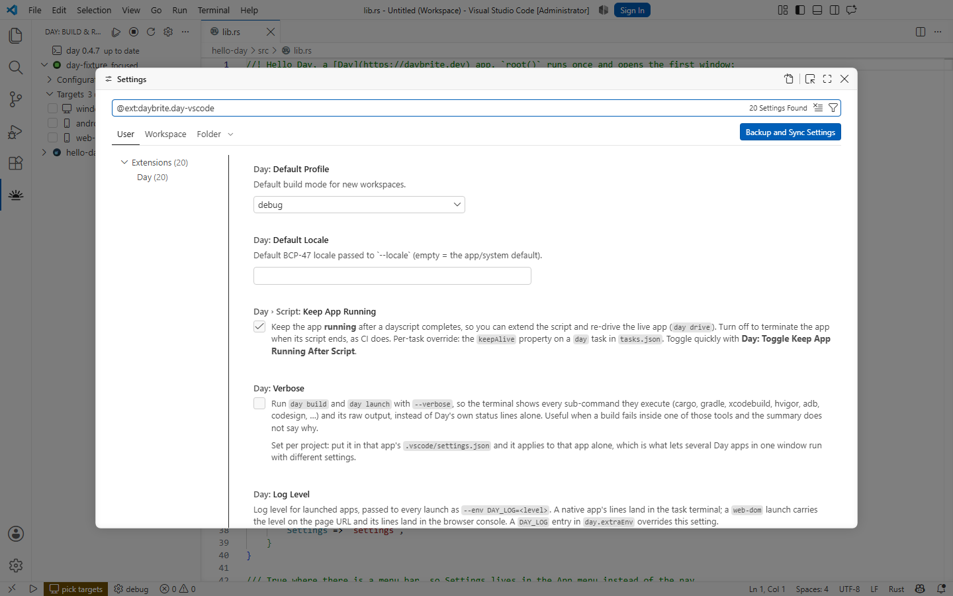
Task: Maximize the Settings dialog with fullscreen icon
Action: (827, 79)
